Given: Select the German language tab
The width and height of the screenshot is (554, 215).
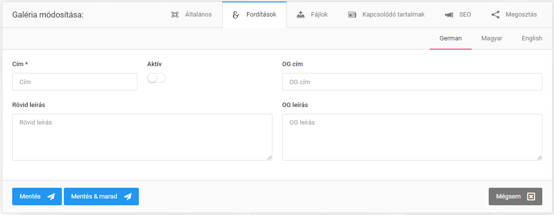Looking at the screenshot, I should [451, 38].
